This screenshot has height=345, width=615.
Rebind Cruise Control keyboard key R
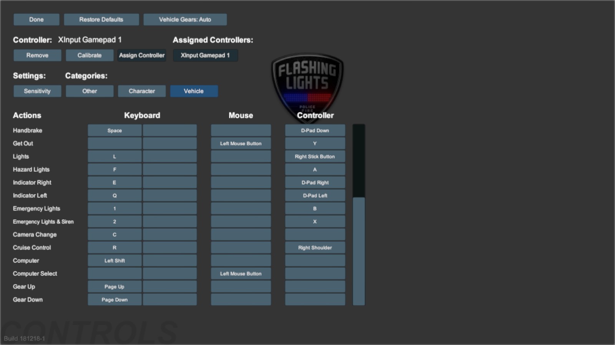coord(115,248)
